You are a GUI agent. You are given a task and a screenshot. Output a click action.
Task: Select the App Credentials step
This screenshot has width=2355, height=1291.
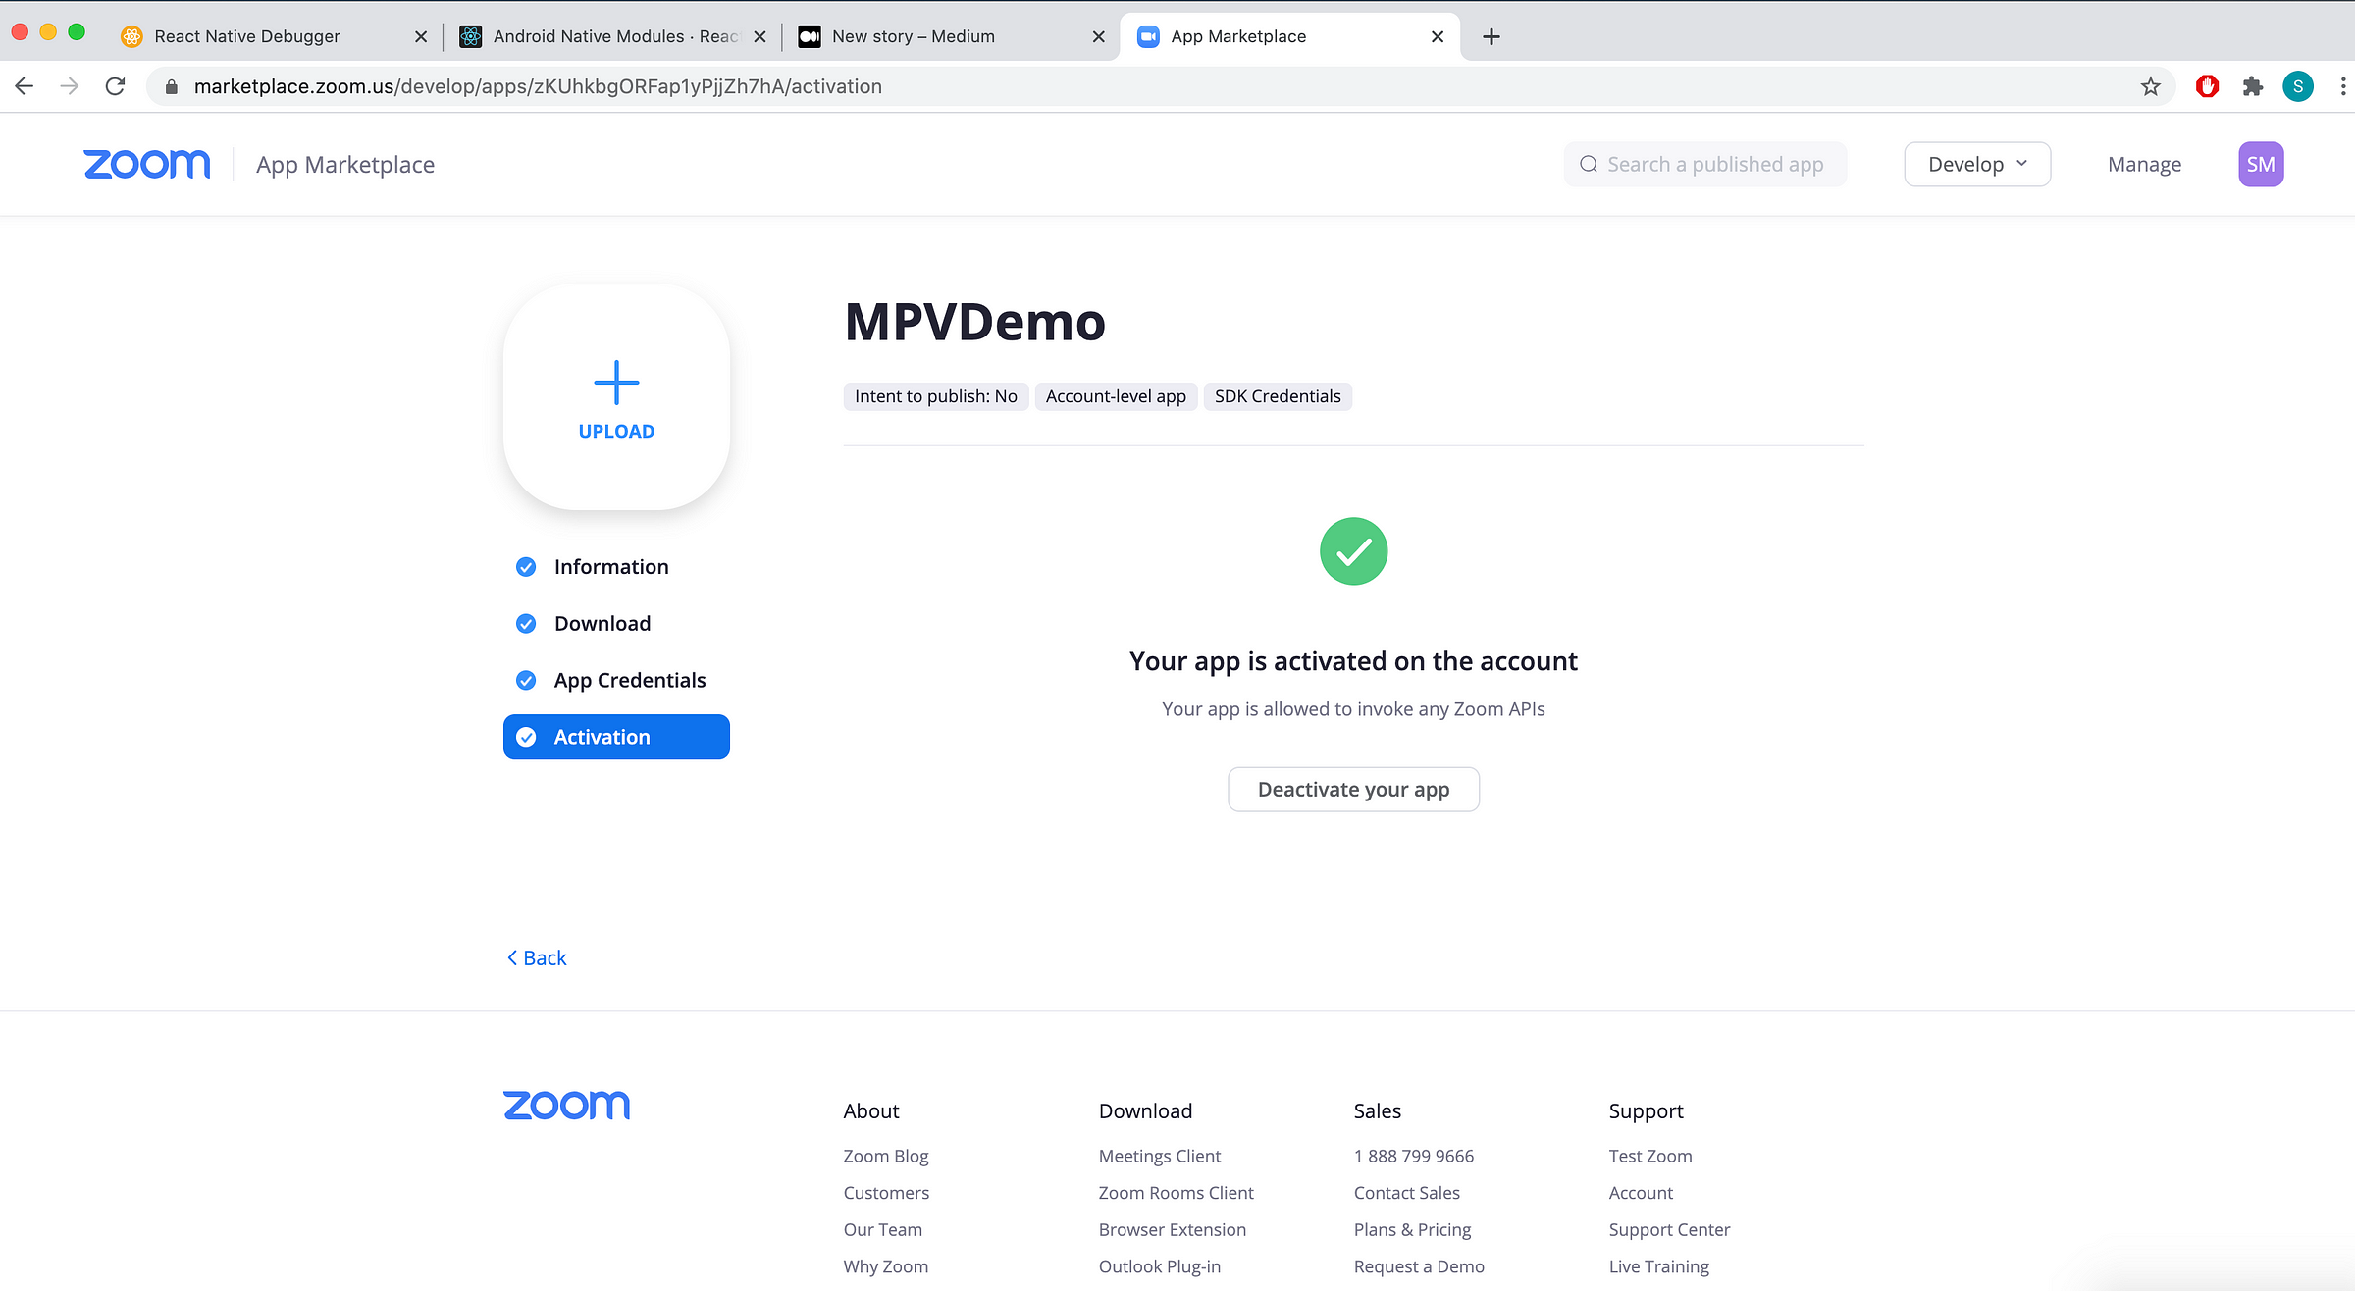click(x=629, y=681)
